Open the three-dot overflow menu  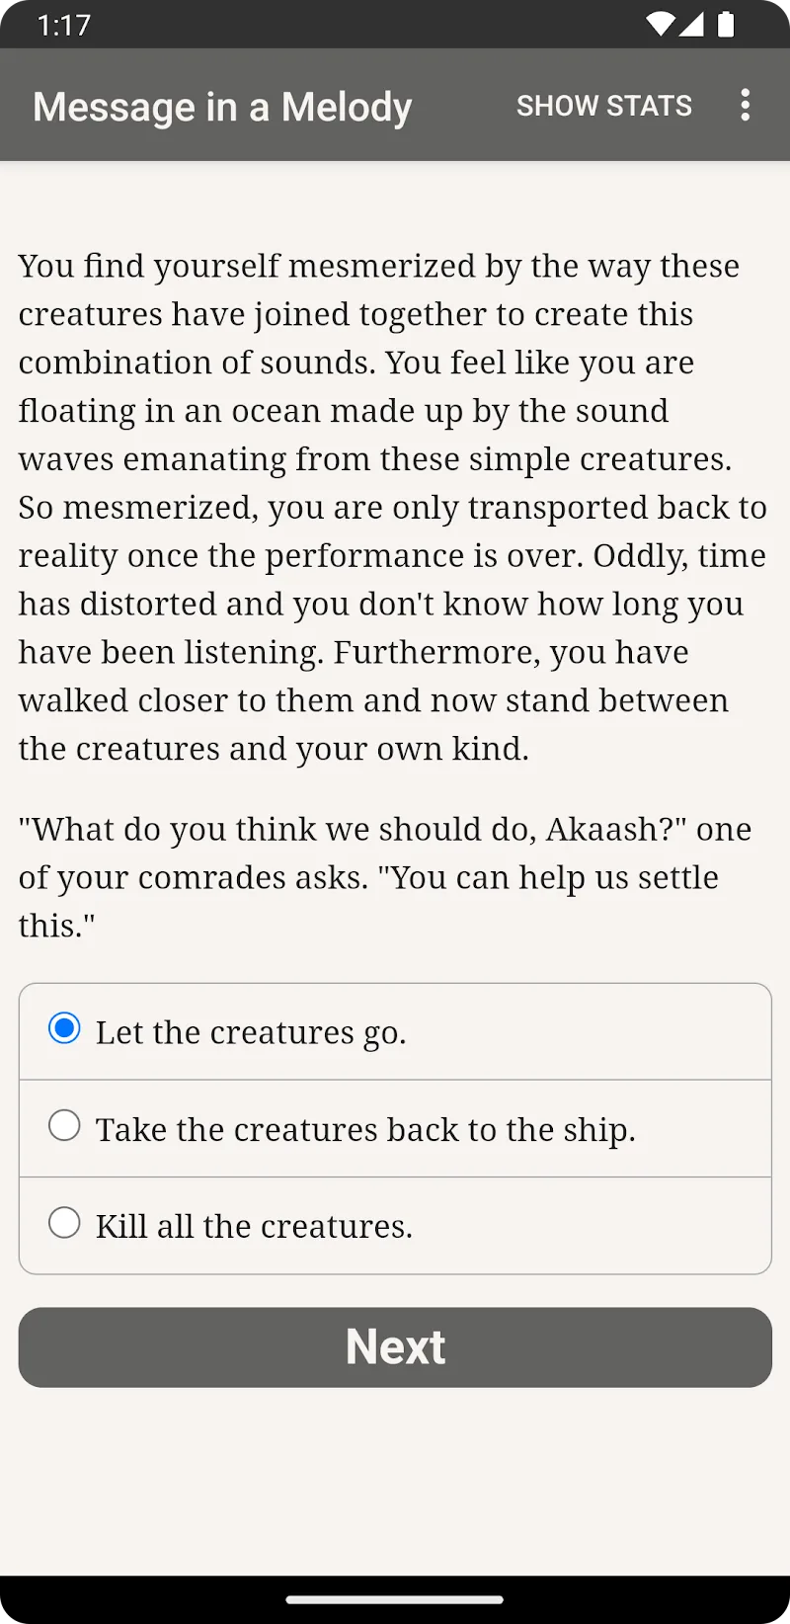point(746,105)
